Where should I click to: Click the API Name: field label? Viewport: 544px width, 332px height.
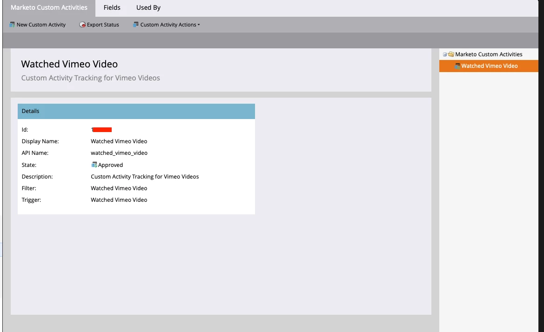35,153
